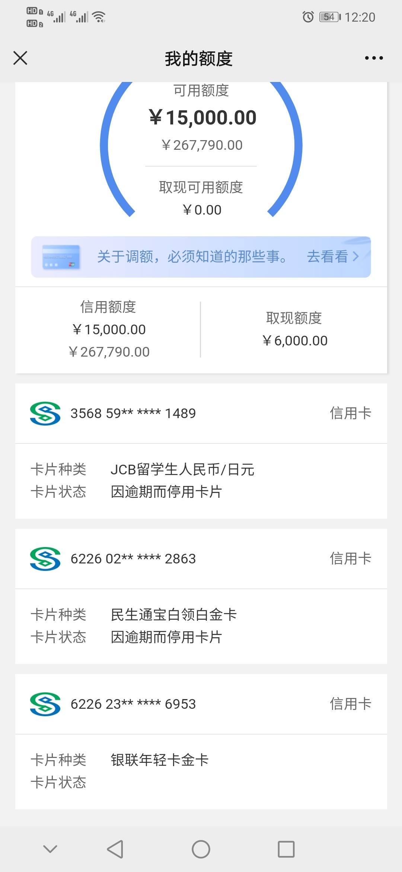Tap the credit card image in banner
The width and height of the screenshot is (402, 872).
[61, 257]
